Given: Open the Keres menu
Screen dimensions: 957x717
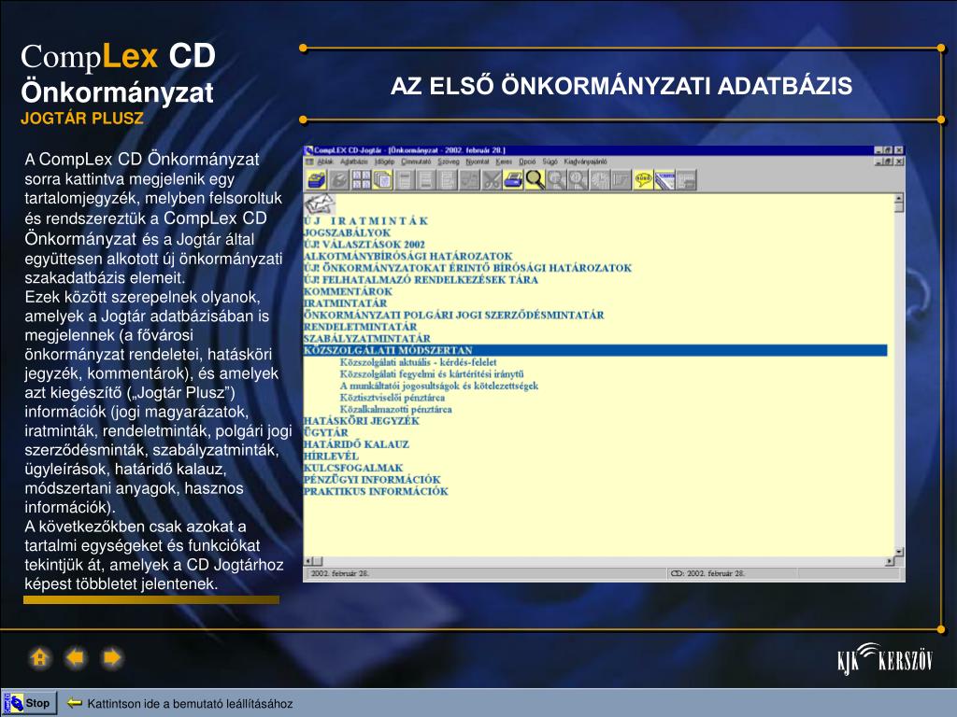Looking at the screenshot, I should (504, 162).
